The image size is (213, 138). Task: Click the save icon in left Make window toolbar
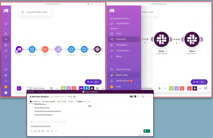coord(51,88)
